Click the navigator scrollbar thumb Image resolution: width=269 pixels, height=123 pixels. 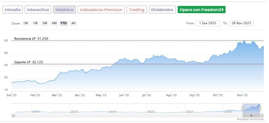coord(251,116)
